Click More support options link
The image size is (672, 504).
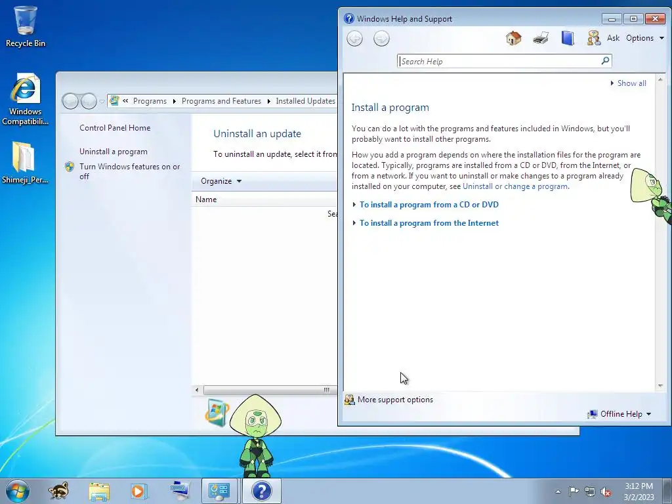click(395, 400)
